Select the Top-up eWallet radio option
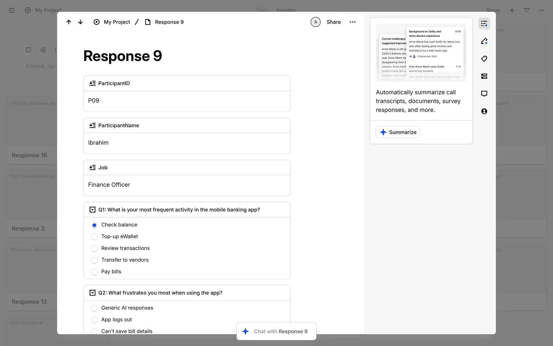The height and width of the screenshot is (346, 553). tap(94, 237)
